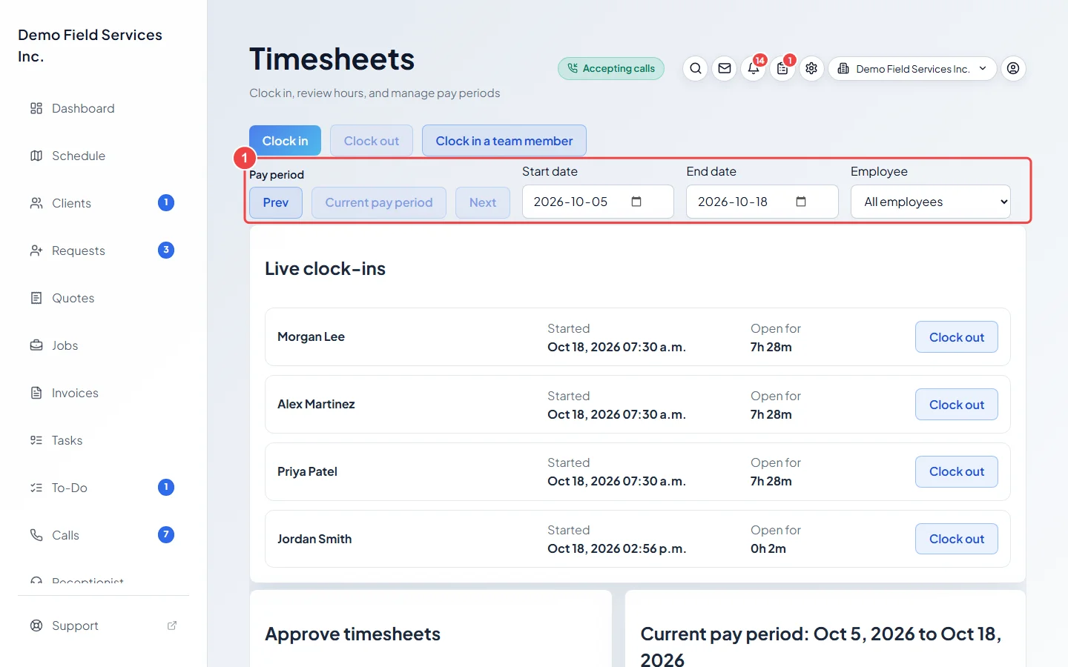This screenshot has width=1068, height=667.
Task: Click the Tasks list icon
Action: click(36, 440)
